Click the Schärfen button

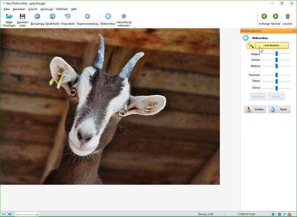[x=255, y=109]
